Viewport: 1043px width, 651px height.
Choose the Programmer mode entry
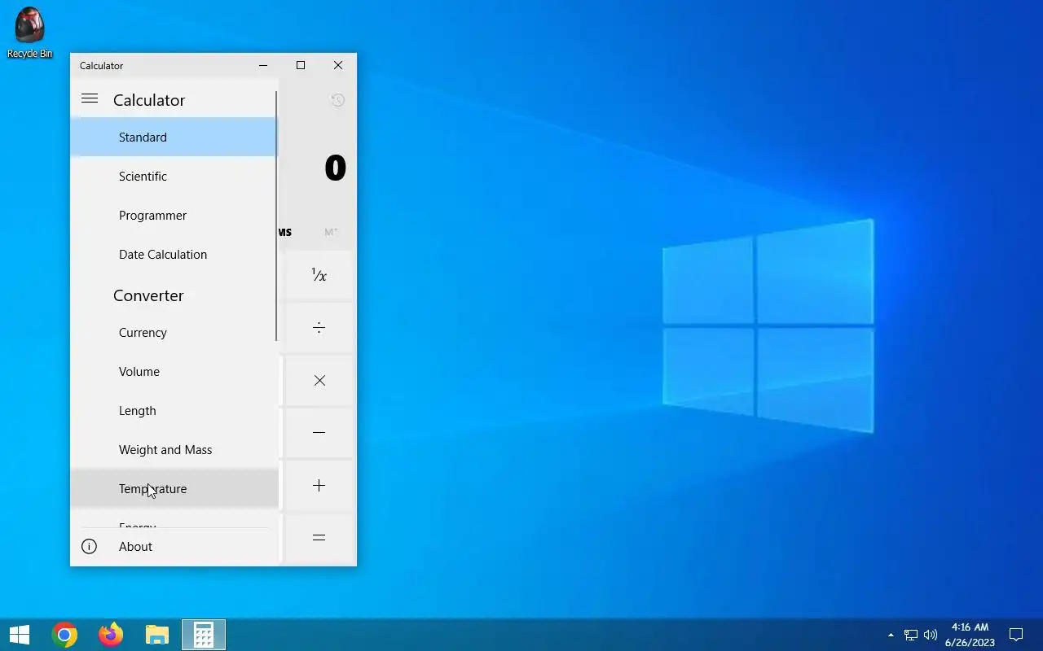coord(174,215)
